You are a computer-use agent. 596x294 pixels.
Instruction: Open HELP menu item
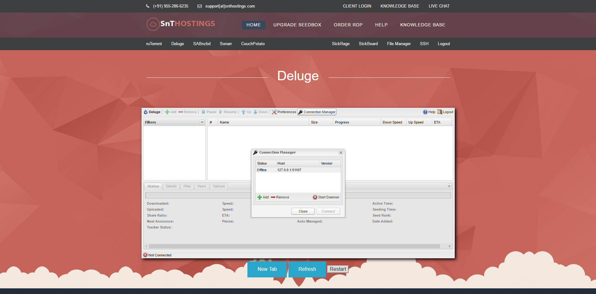point(381,25)
